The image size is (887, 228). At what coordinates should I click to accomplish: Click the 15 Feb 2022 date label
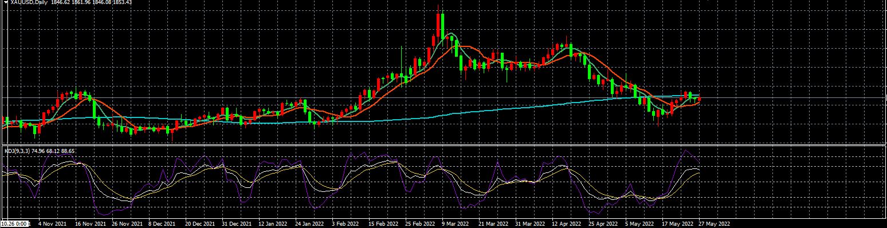pos(383,224)
